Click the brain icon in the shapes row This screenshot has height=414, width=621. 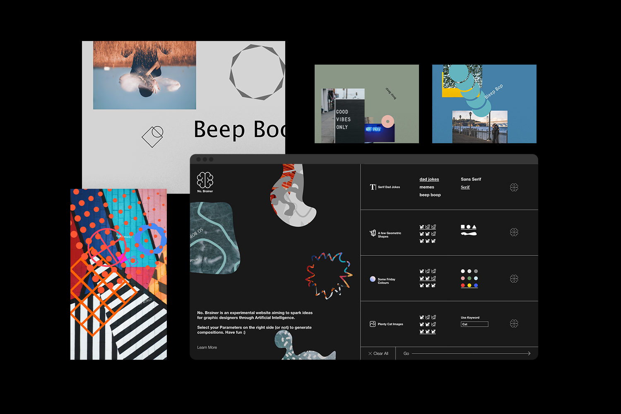pyautogui.click(x=514, y=232)
